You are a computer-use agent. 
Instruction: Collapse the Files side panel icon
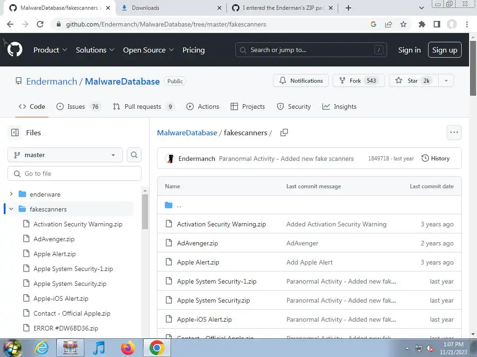click(x=15, y=132)
